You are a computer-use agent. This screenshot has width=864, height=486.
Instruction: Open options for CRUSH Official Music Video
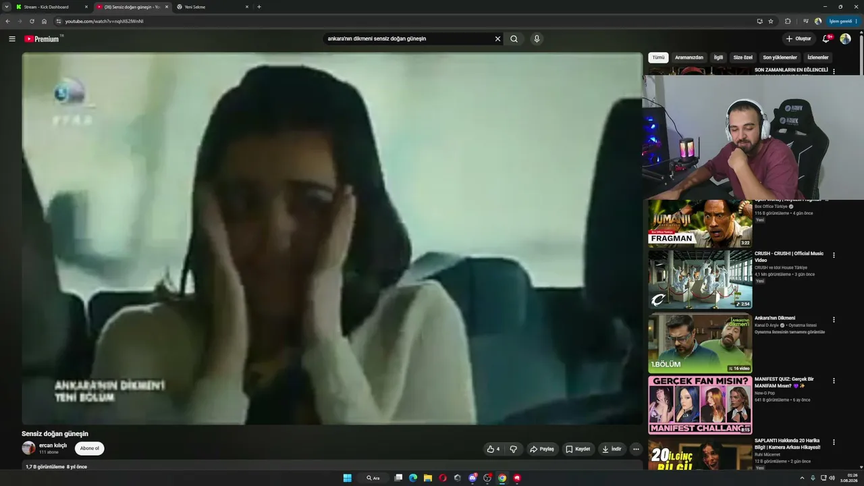click(x=834, y=255)
